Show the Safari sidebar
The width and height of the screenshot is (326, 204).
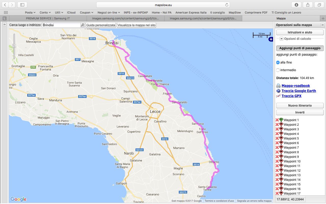click(22, 5)
